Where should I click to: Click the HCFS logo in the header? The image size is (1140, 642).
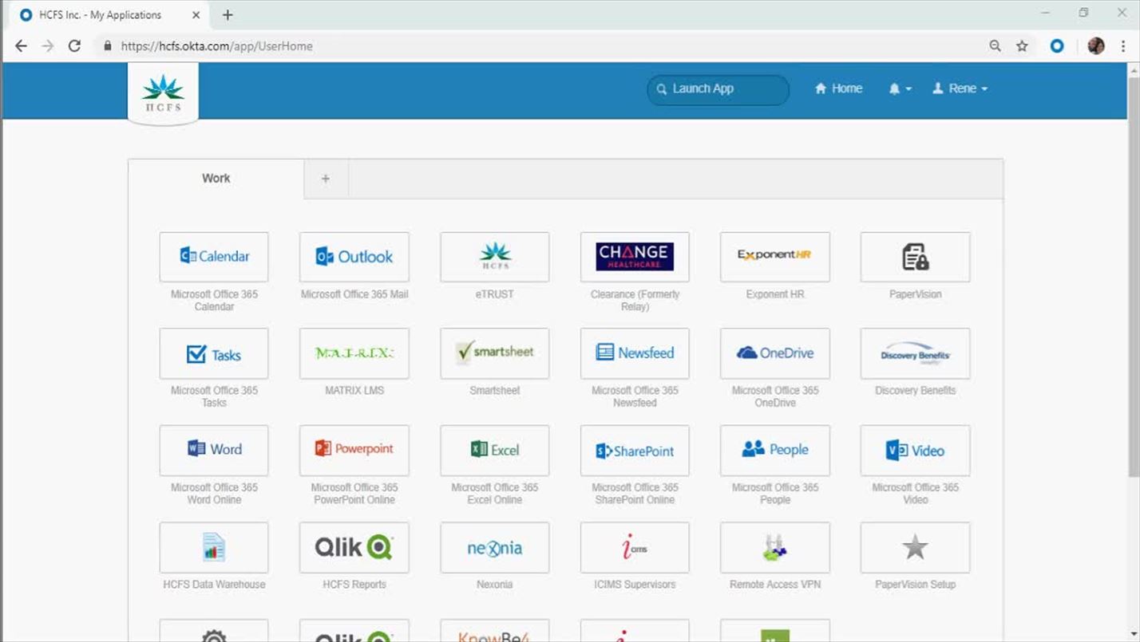[163, 93]
